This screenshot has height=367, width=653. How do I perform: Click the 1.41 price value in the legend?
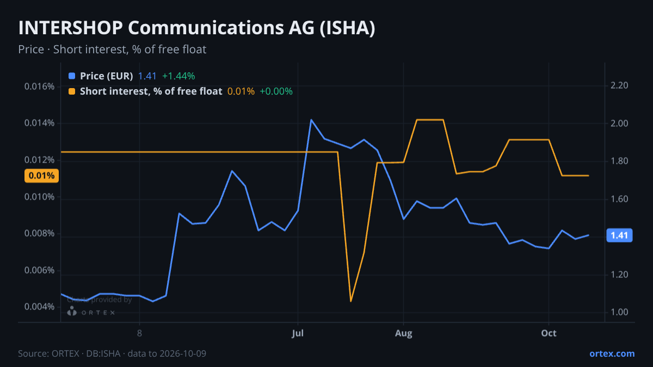pos(147,76)
